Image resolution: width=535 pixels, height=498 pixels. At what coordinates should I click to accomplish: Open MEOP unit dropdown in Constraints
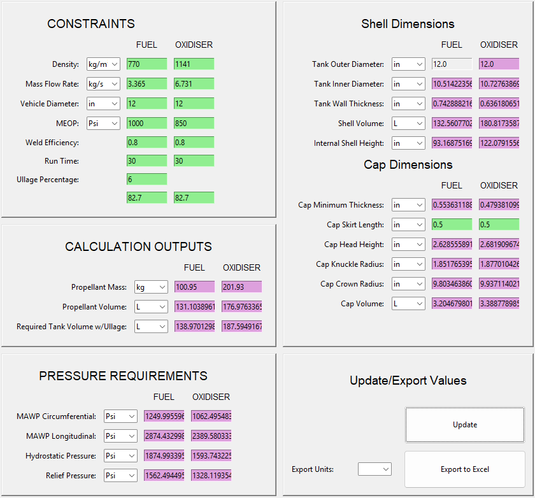[x=103, y=123]
